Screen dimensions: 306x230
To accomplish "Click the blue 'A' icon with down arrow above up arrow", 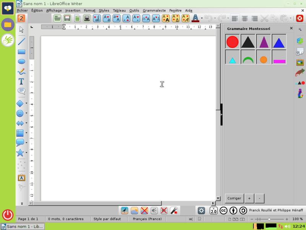I will [136, 18].
